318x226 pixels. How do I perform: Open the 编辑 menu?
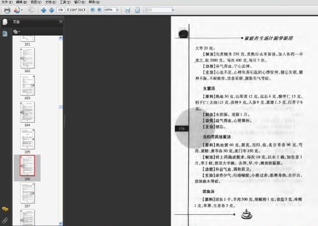22,2
